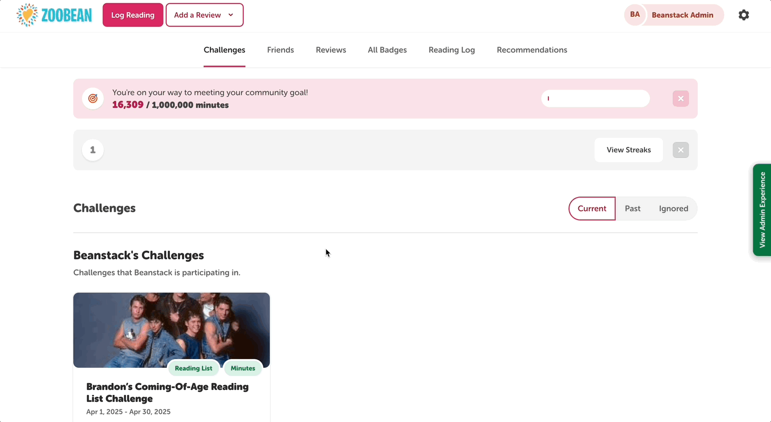Click the BA profile avatar

pyautogui.click(x=635, y=15)
